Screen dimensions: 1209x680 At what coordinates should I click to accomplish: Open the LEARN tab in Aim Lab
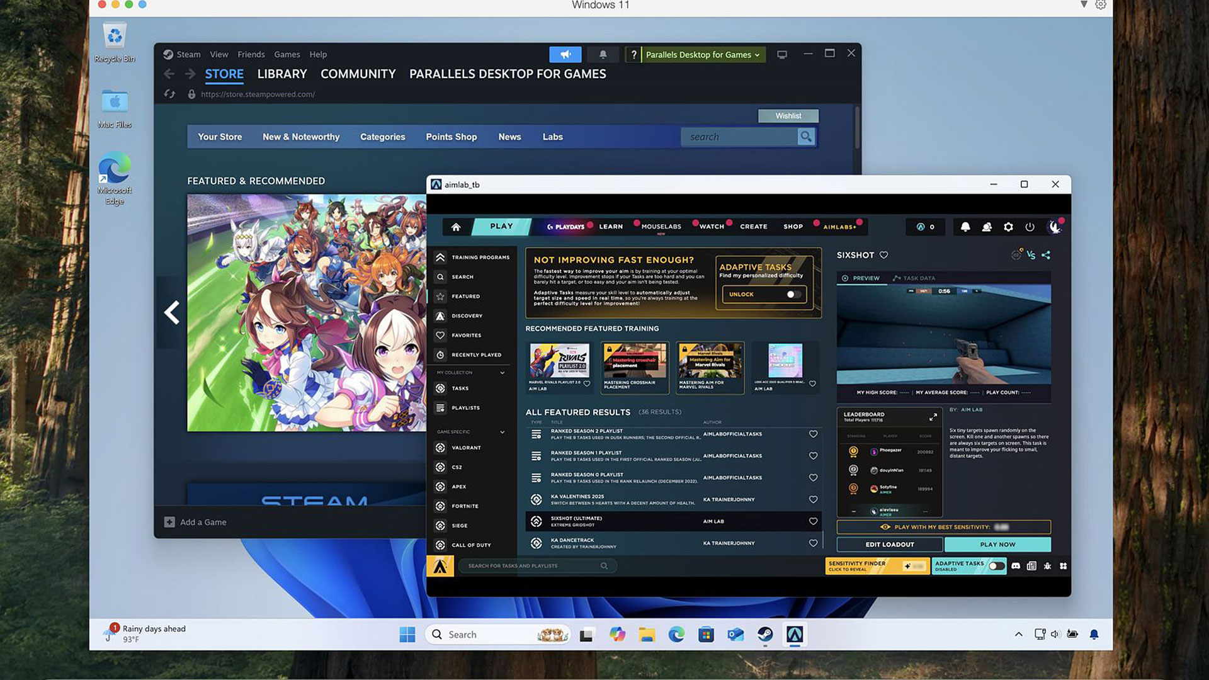(x=611, y=227)
